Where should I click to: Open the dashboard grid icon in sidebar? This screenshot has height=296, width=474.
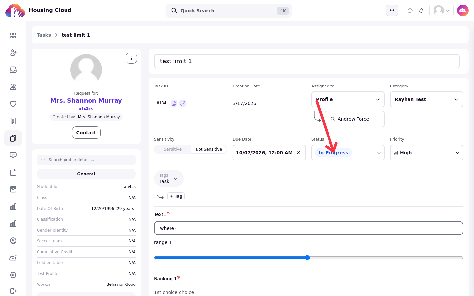pos(13,36)
